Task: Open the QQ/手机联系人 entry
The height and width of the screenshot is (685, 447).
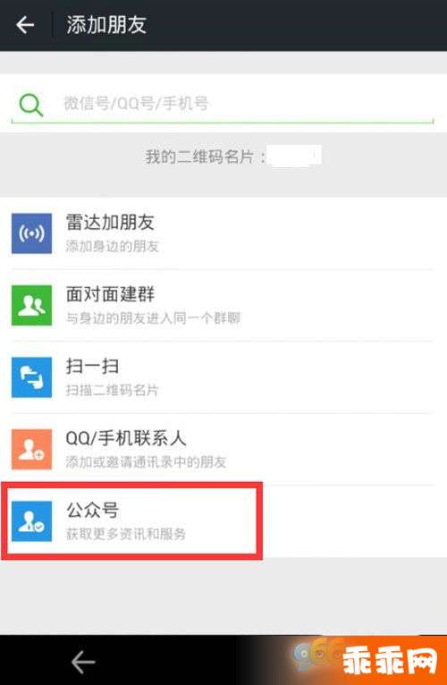Action: click(223, 449)
